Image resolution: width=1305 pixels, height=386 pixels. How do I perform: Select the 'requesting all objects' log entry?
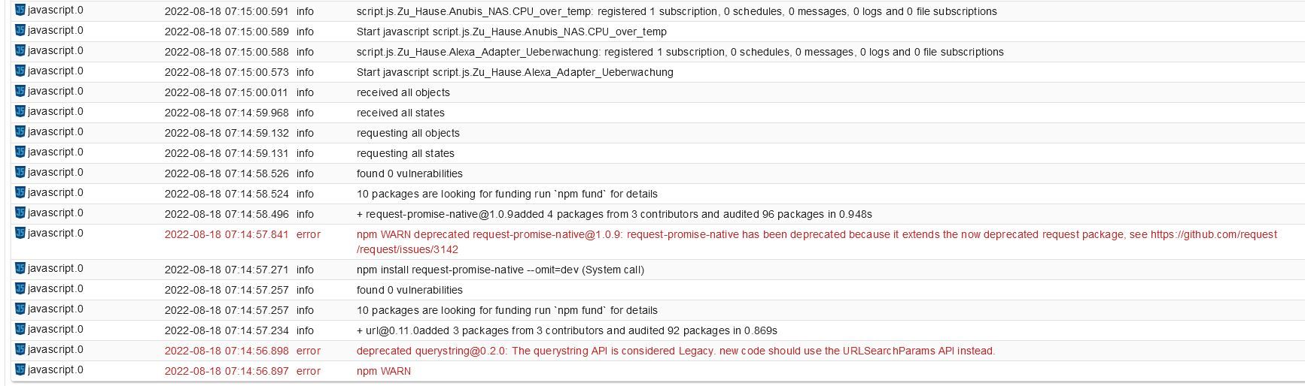coord(408,133)
